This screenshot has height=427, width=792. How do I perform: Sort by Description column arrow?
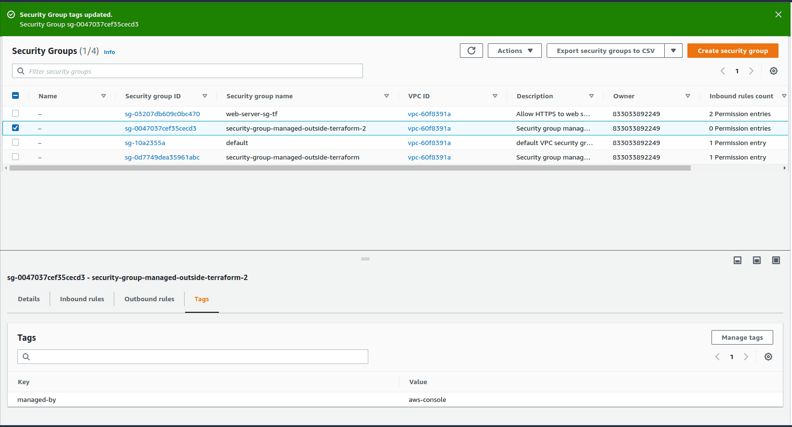[591, 96]
